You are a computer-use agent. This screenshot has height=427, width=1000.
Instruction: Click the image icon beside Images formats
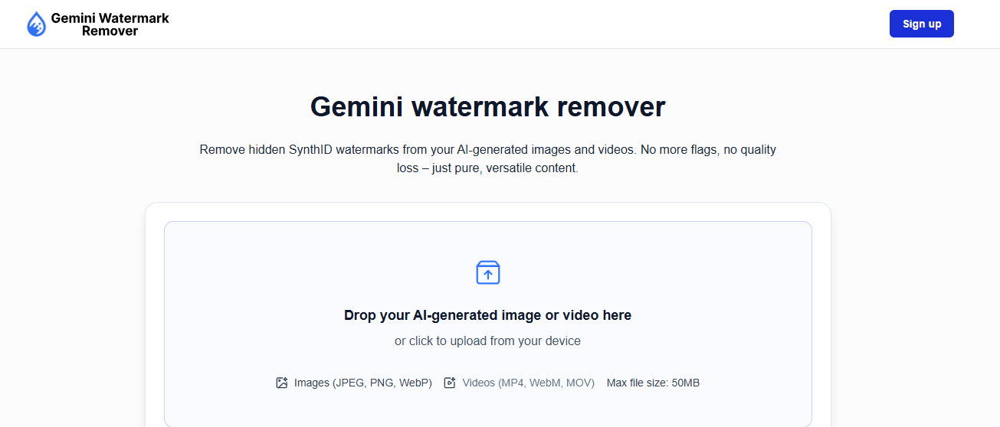pyautogui.click(x=282, y=383)
